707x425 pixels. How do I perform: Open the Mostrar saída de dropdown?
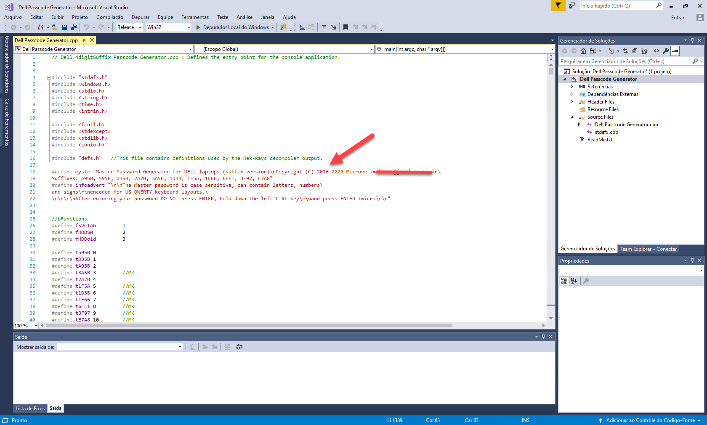click(120, 347)
